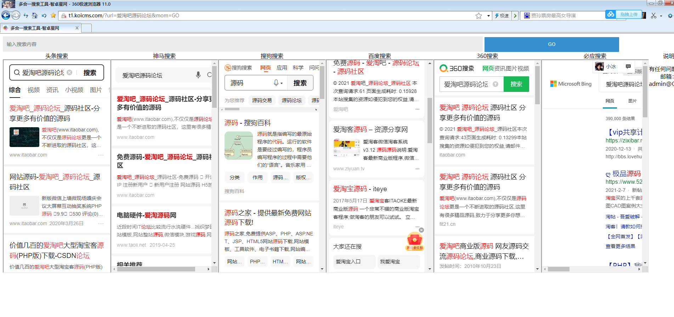Switch the 极速 rendering mode button
This screenshot has height=317, width=674.
click(x=502, y=16)
